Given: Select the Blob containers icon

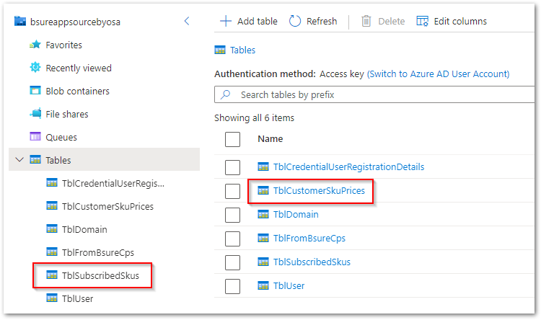Looking at the screenshot, I should (35, 91).
